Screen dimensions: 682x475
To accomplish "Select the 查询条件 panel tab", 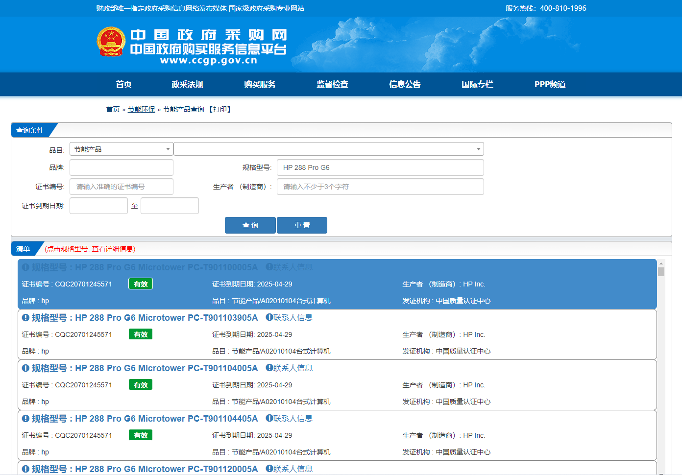I will (x=30, y=130).
